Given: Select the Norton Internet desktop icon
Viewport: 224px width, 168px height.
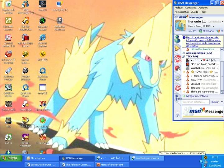Looking at the screenshot, I should pos(26,57).
